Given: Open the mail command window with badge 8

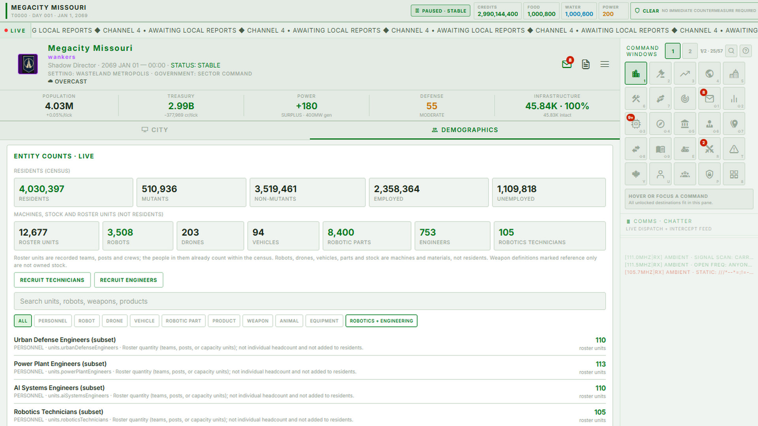Looking at the screenshot, I should pyautogui.click(x=709, y=99).
